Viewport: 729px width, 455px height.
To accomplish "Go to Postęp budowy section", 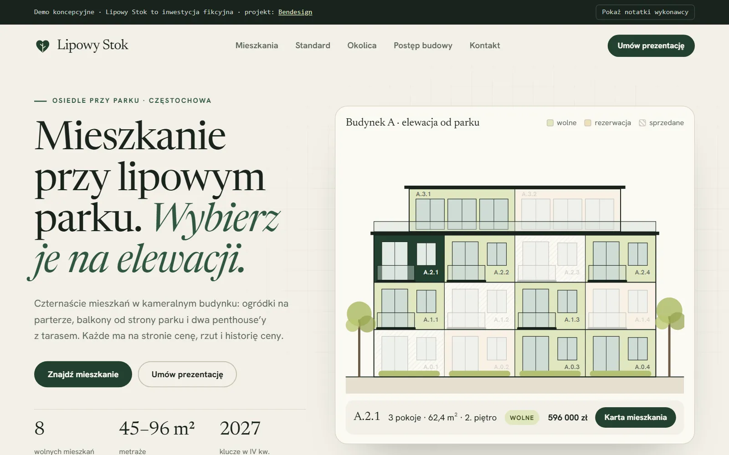I will pyautogui.click(x=423, y=45).
